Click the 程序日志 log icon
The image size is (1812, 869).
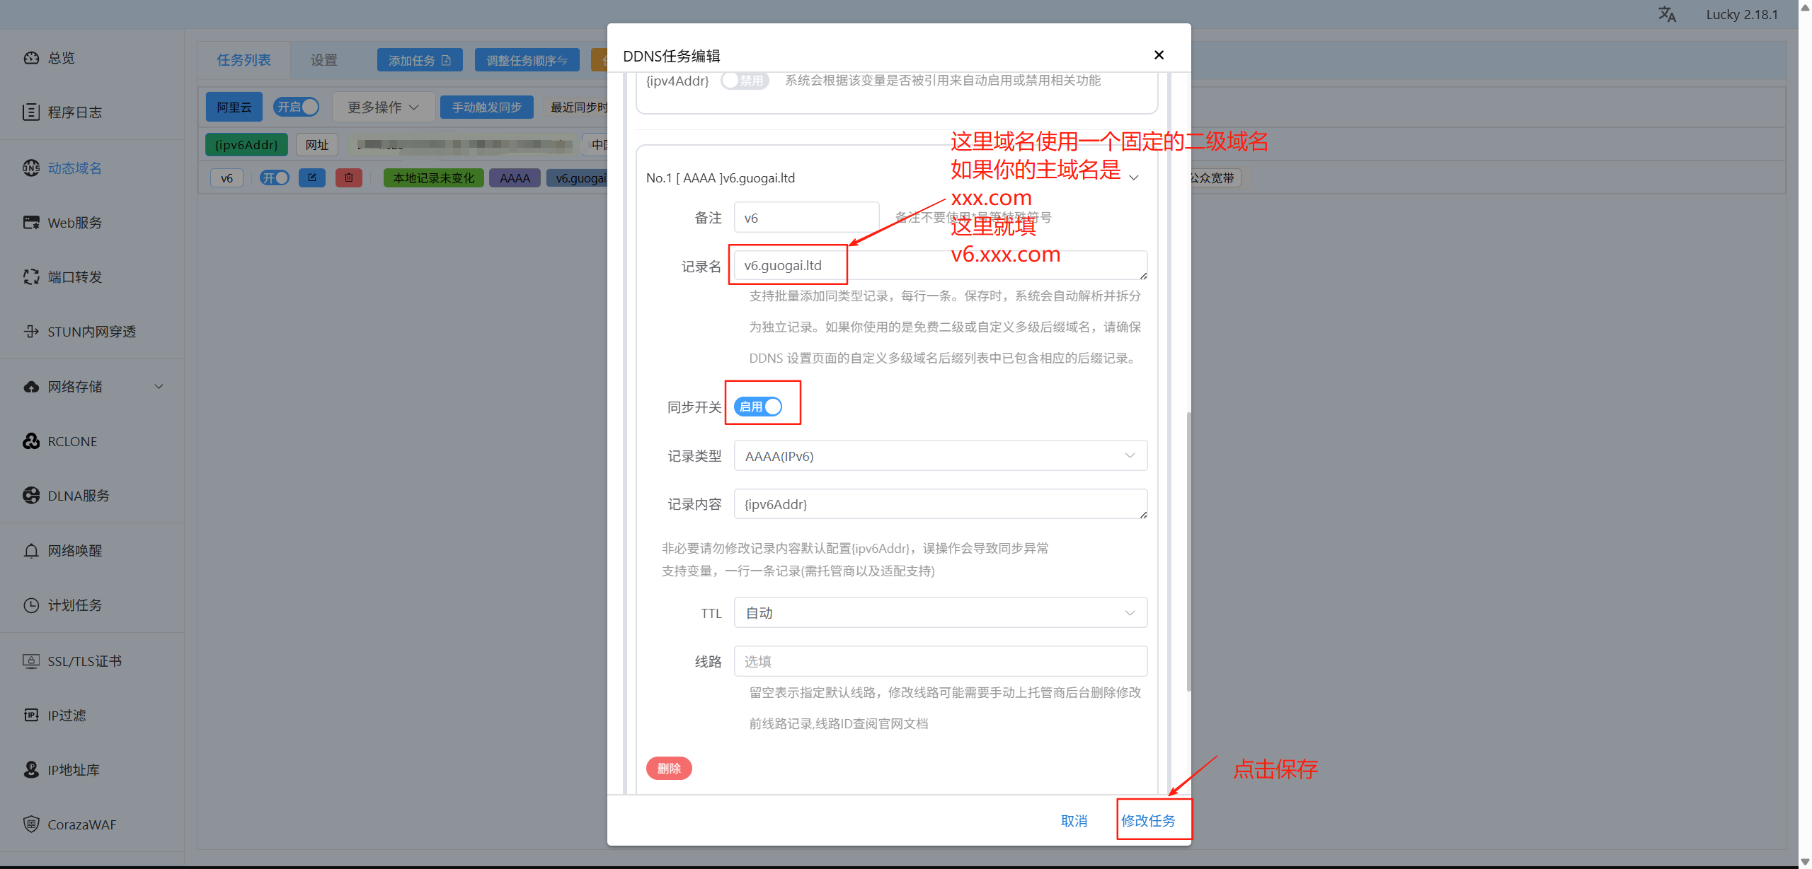(31, 112)
